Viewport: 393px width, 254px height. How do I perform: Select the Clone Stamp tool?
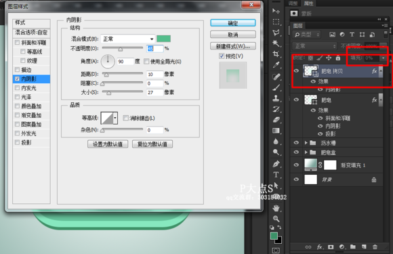276,98
